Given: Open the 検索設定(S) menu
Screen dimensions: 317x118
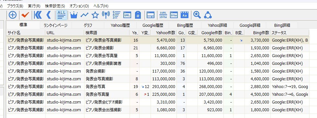Looking at the screenshot, I should point(55,6).
